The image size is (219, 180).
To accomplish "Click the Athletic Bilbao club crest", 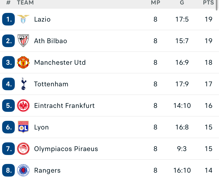I will click(x=23, y=41).
